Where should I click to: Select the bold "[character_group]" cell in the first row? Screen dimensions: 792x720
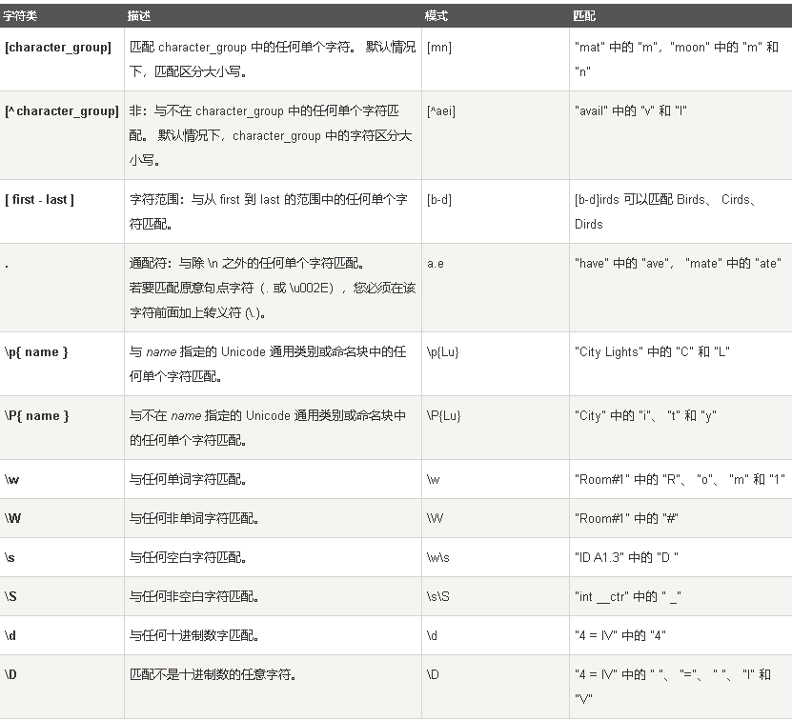coord(58,47)
